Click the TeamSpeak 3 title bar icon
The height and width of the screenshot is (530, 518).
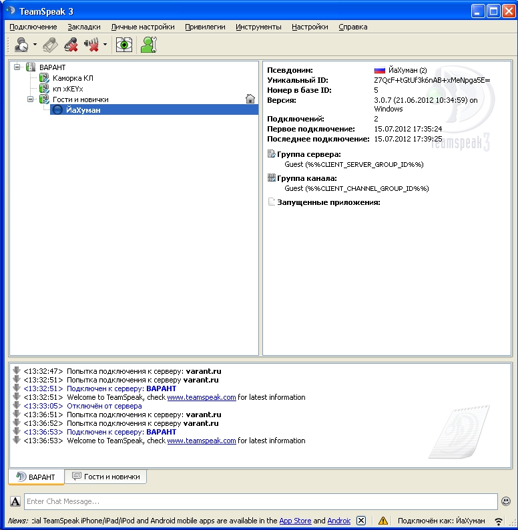[11, 11]
